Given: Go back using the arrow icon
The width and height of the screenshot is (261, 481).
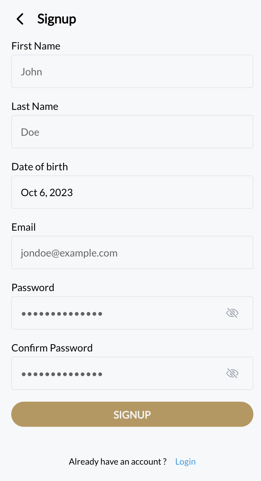Looking at the screenshot, I should pos(20,19).
